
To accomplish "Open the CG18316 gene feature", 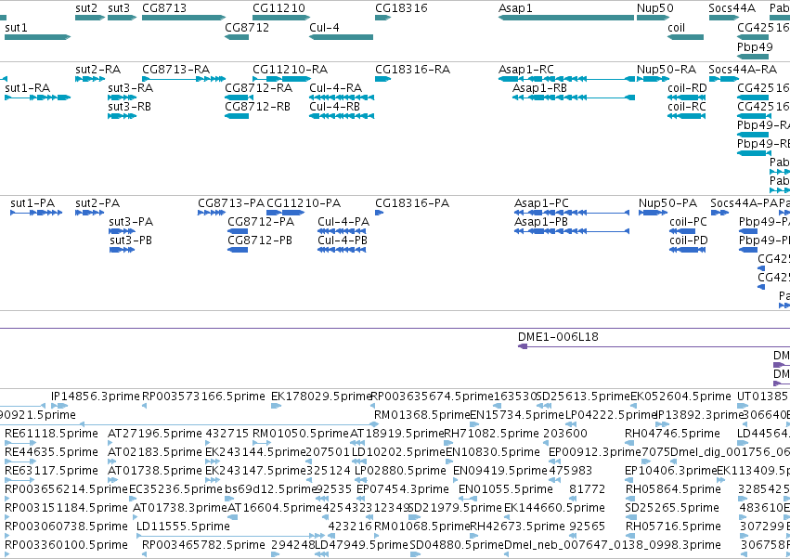I will pos(382,18).
